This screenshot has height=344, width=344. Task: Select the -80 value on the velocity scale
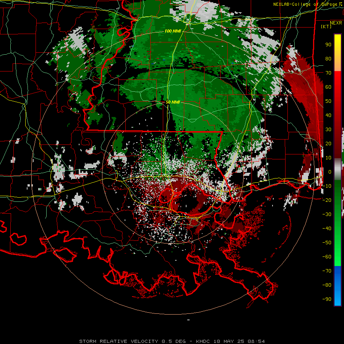click(x=327, y=285)
